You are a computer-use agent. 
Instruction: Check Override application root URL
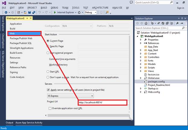(50, 108)
